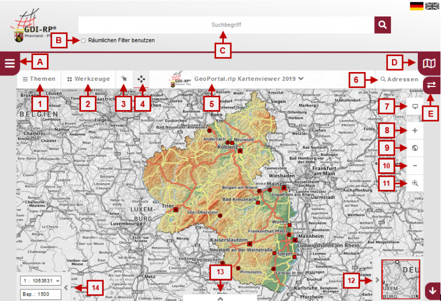
Task: Click the Kaiserslautern city marker
Action: pyautogui.click(x=250, y=244)
